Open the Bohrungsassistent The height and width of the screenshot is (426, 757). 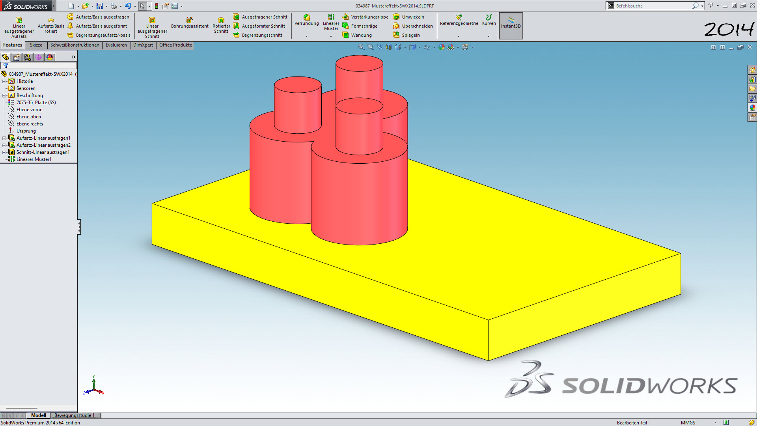pos(190,23)
